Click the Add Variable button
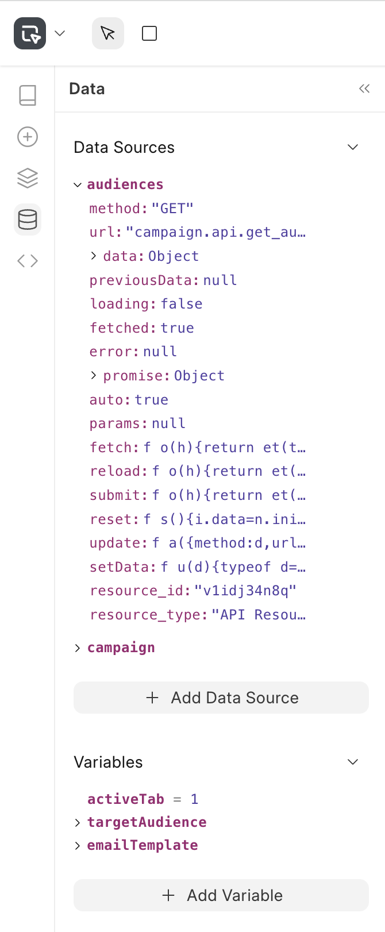This screenshot has width=385, height=932. (221, 895)
